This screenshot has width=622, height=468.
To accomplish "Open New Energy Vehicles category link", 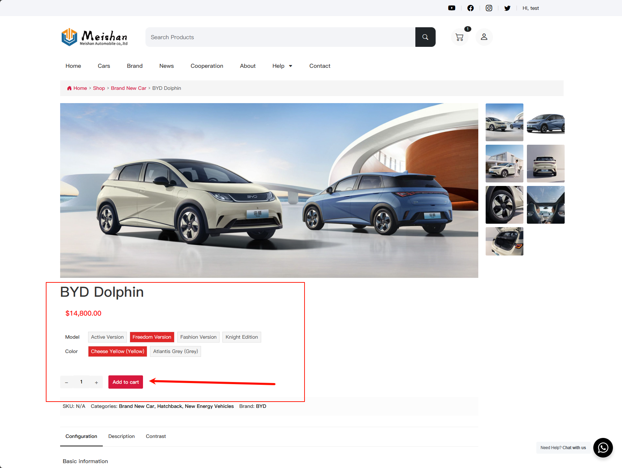I will coord(209,406).
